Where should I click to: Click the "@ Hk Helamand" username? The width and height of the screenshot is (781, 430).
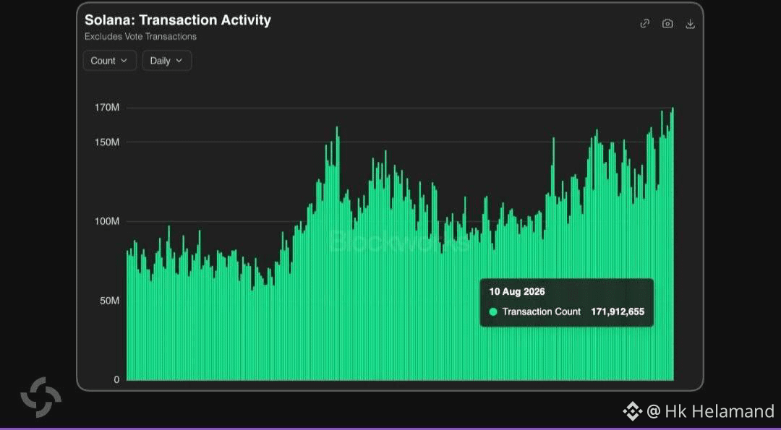coord(711,411)
